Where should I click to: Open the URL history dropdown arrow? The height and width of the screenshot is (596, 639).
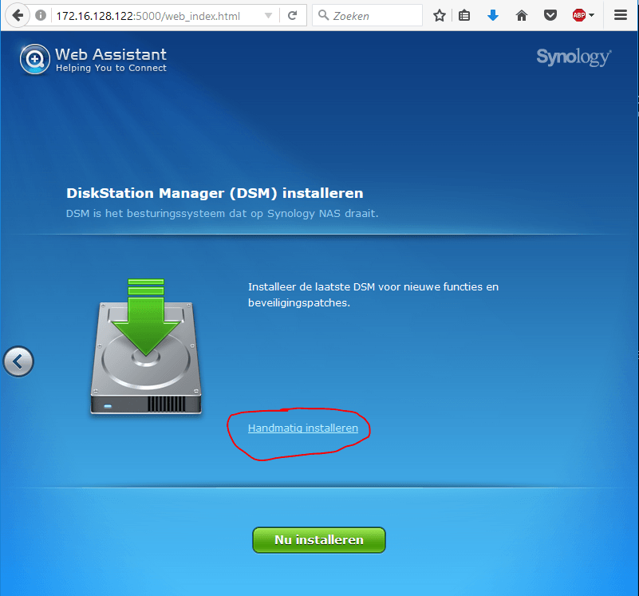pyautogui.click(x=268, y=15)
